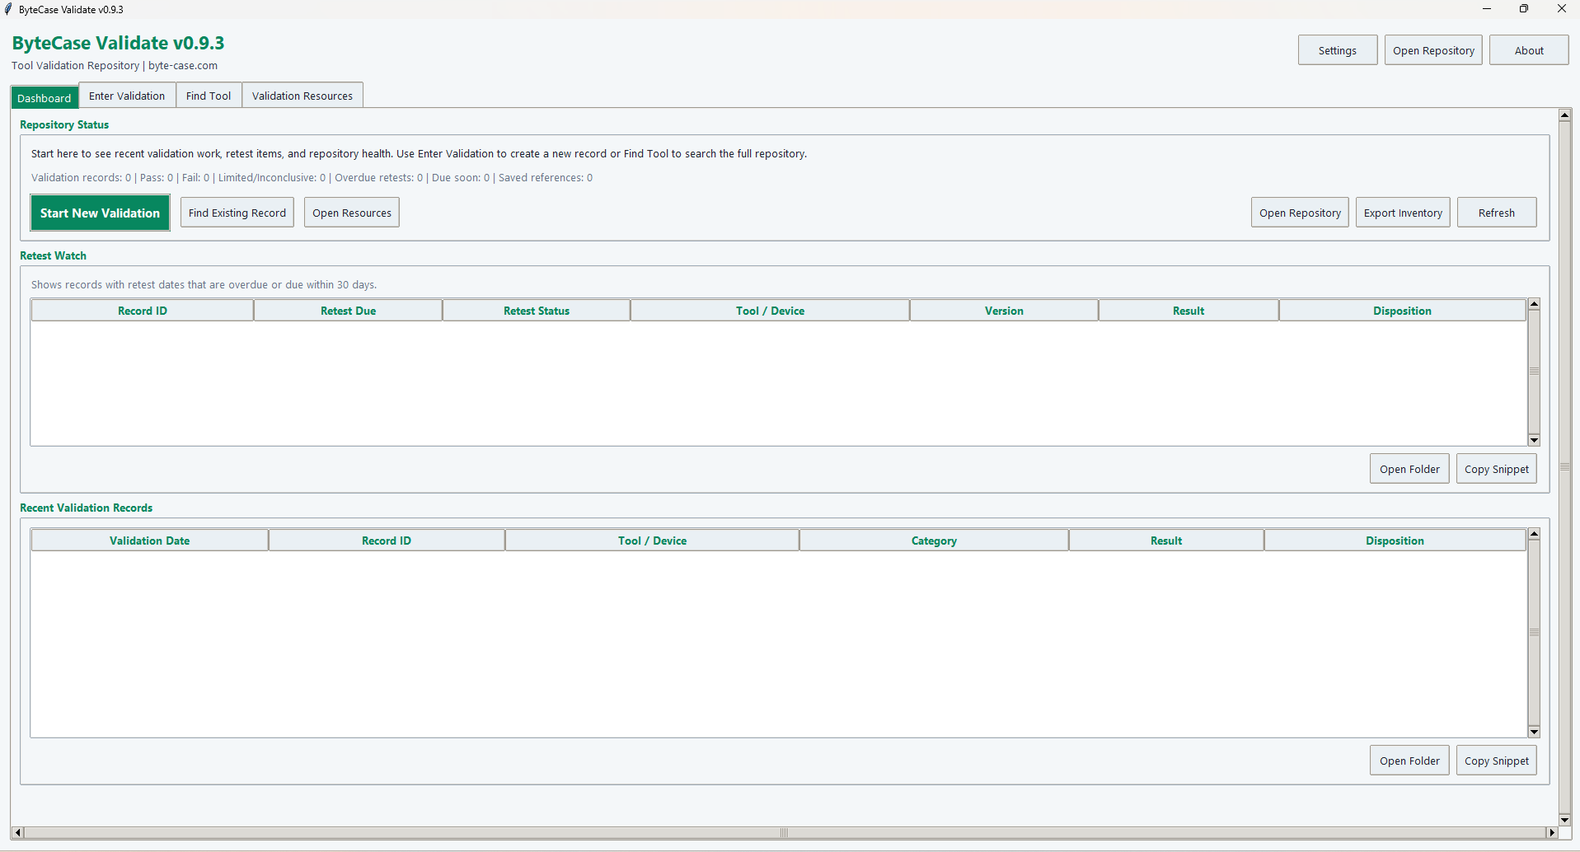Screen dimensions: 1580x852
Task: Open the About window
Action: click(1528, 50)
